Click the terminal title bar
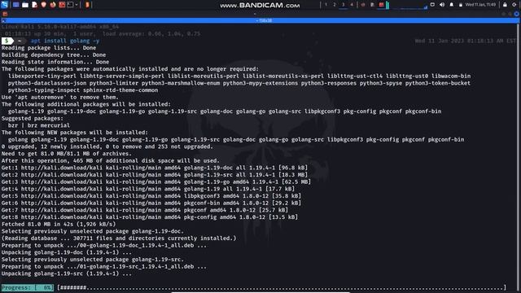Viewport: 521px width, 293px height. (260, 20)
